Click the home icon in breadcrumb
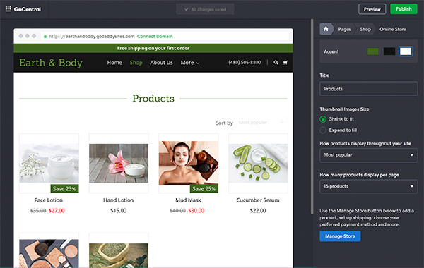424x268 pixels. click(326, 29)
